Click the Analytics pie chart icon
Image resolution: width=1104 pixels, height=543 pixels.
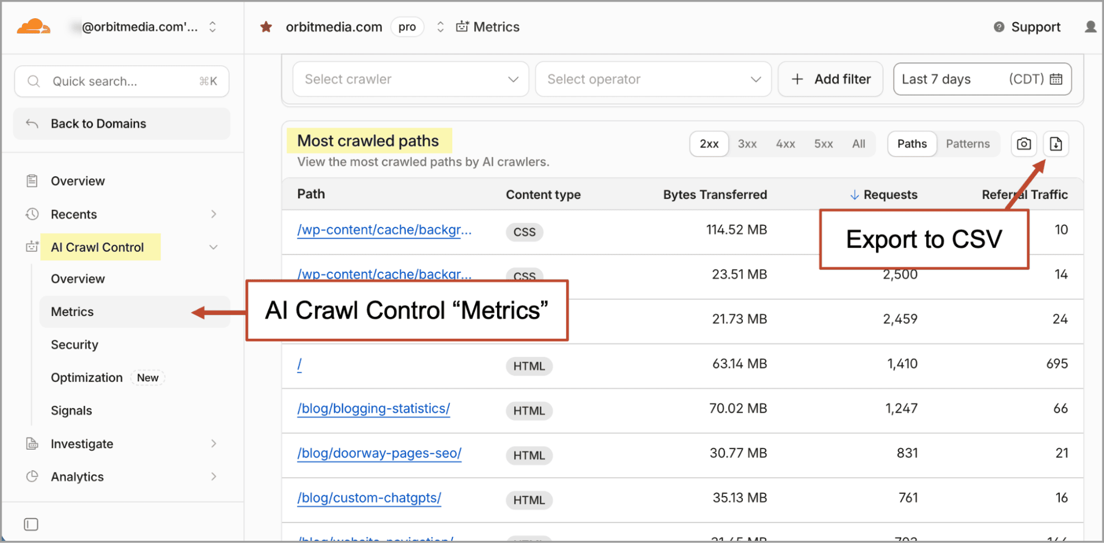coord(32,476)
